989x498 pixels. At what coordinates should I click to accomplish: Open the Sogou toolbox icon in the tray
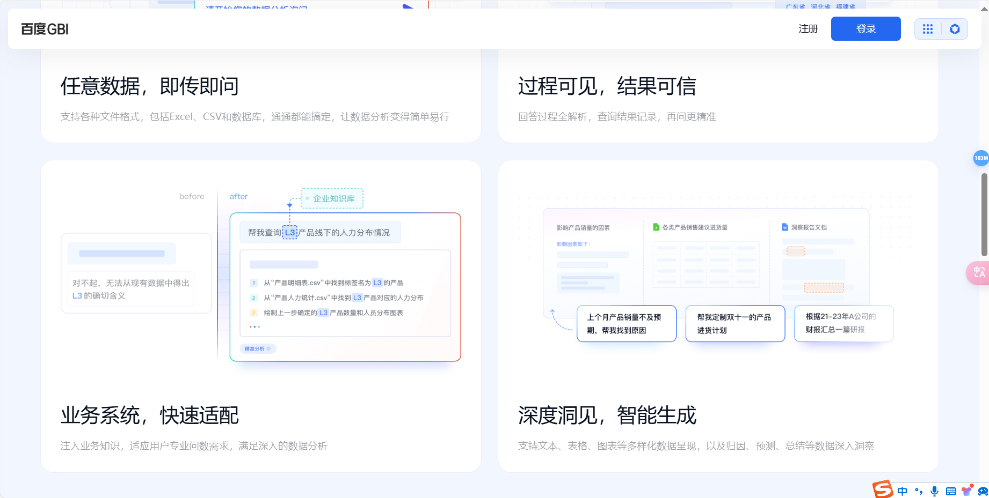[984, 490]
